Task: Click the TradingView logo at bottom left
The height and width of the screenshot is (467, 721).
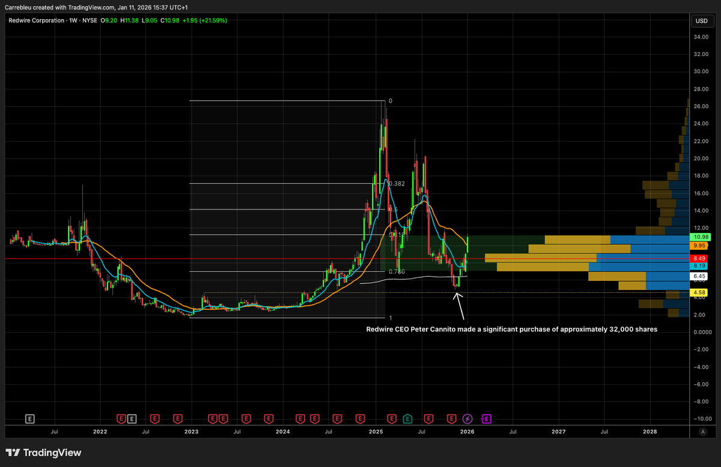Action: tap(43, 453)
